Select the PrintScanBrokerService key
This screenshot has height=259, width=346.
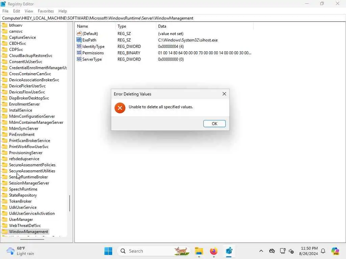click(30, 140)
